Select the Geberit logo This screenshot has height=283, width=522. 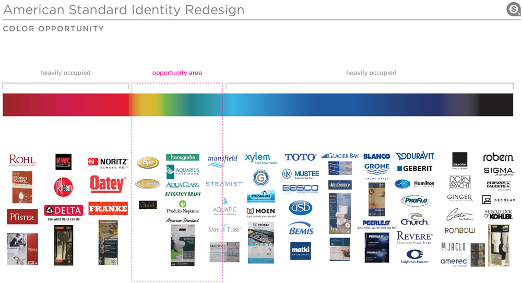click(x=414, y=169)
